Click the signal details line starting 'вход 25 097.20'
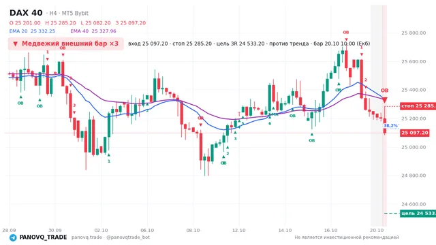Image resolution: width=436 pixels, height=245 pixels. pyautogui.click(x=249, y=44)
